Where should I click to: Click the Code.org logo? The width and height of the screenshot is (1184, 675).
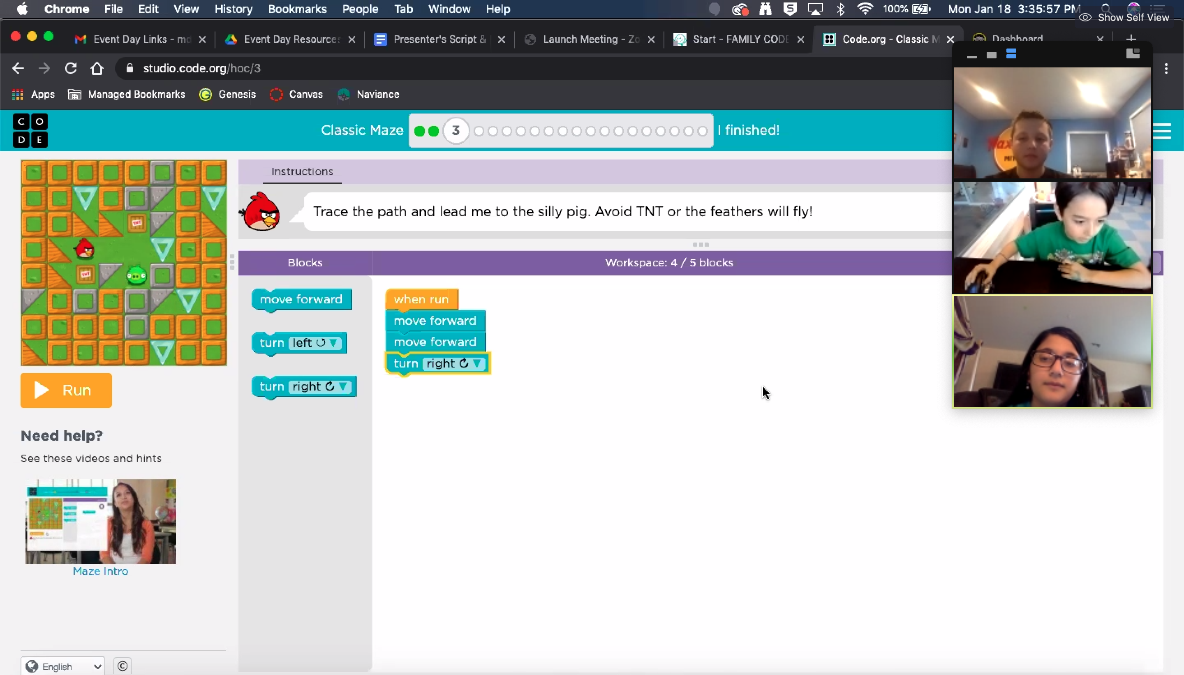[x=30, y=131]
